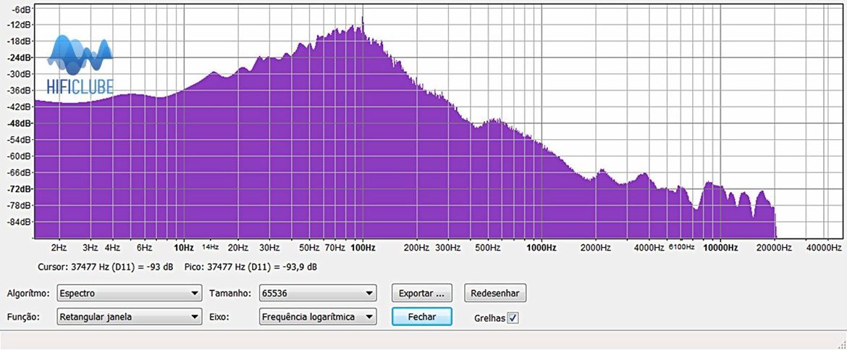Viewport: 847px width, 350px height.
Task: Click the 2Hz label on frequency axis
Action: click(x=59, y=248)
